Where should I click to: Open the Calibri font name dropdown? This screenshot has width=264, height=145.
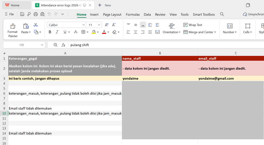click(x=84, y=25)
